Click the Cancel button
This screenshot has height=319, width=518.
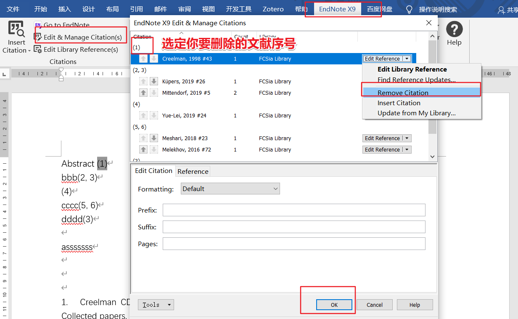point(375,305)
